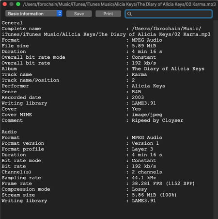Screen dimensions: 218x219
Task: Focus the search input field
Action: click(x=169, y=14)
